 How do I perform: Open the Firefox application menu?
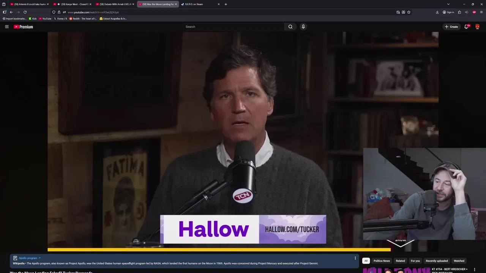481,12
